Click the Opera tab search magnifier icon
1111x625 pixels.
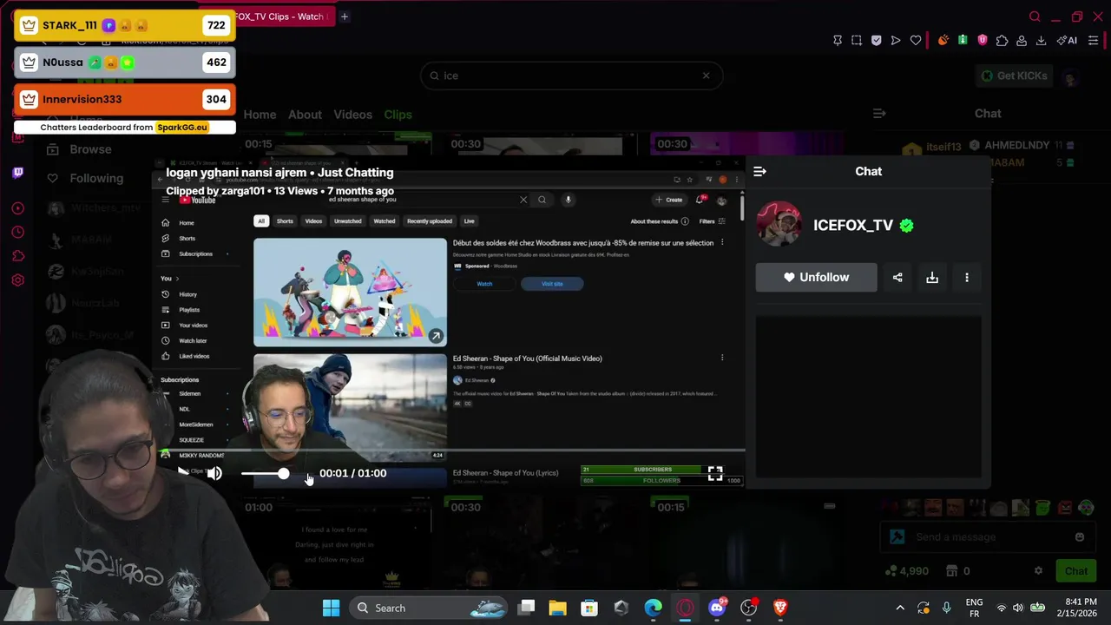coord(1035,16)
